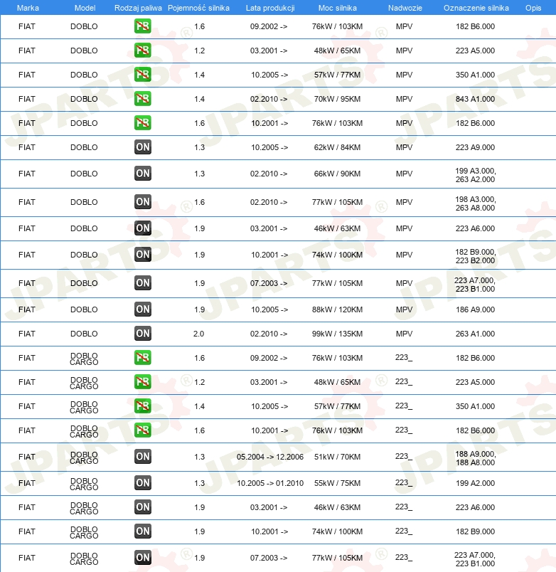The image size is (556, 572).
Task: Click diesel ON icon in 62kW / 84KM row
Action: 142,147
